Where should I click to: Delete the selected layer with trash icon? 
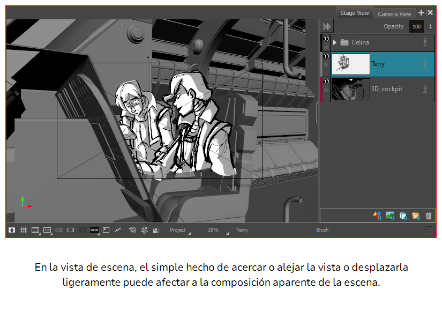429,216
